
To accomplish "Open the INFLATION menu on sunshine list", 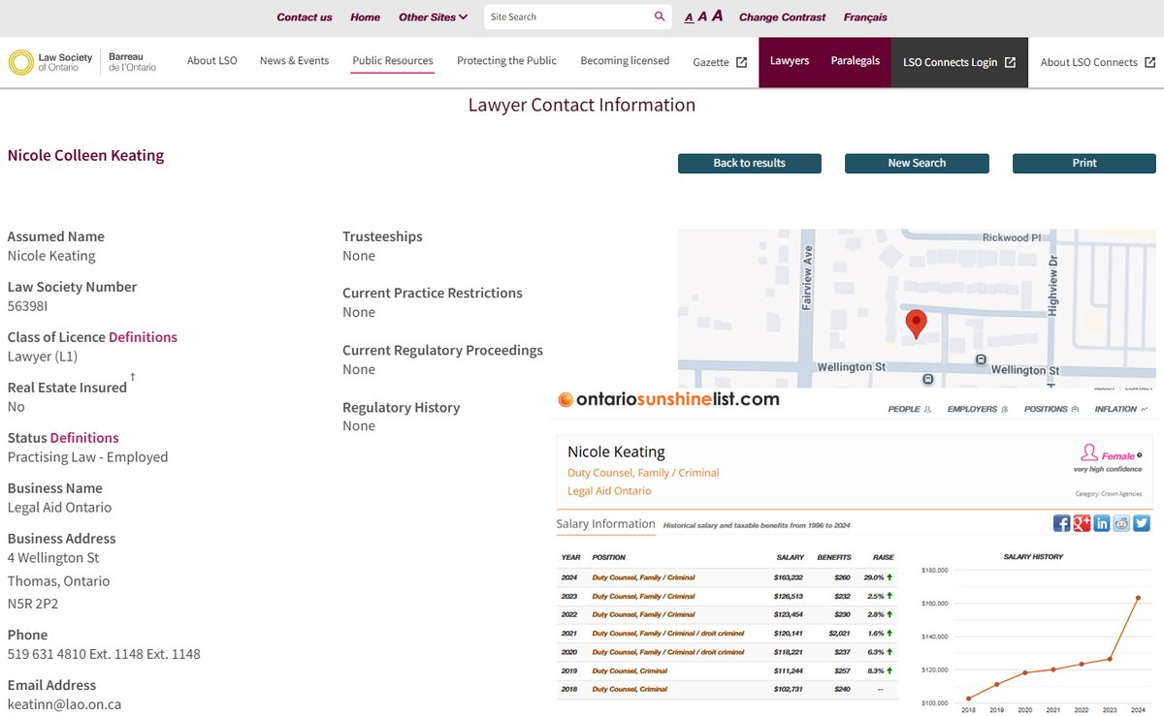I will (x=1120, y=409).
